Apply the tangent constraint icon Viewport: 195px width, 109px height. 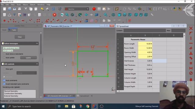coord(191,58)
